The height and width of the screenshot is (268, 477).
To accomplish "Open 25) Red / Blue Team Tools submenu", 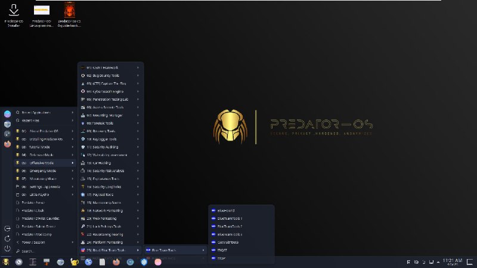I will 110,250.
